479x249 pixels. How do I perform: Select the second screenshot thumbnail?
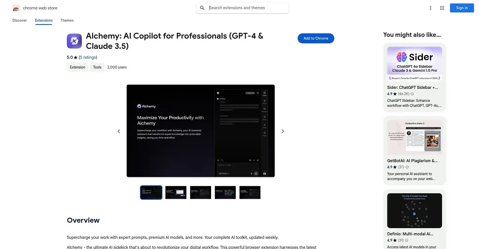pos(176,193)
